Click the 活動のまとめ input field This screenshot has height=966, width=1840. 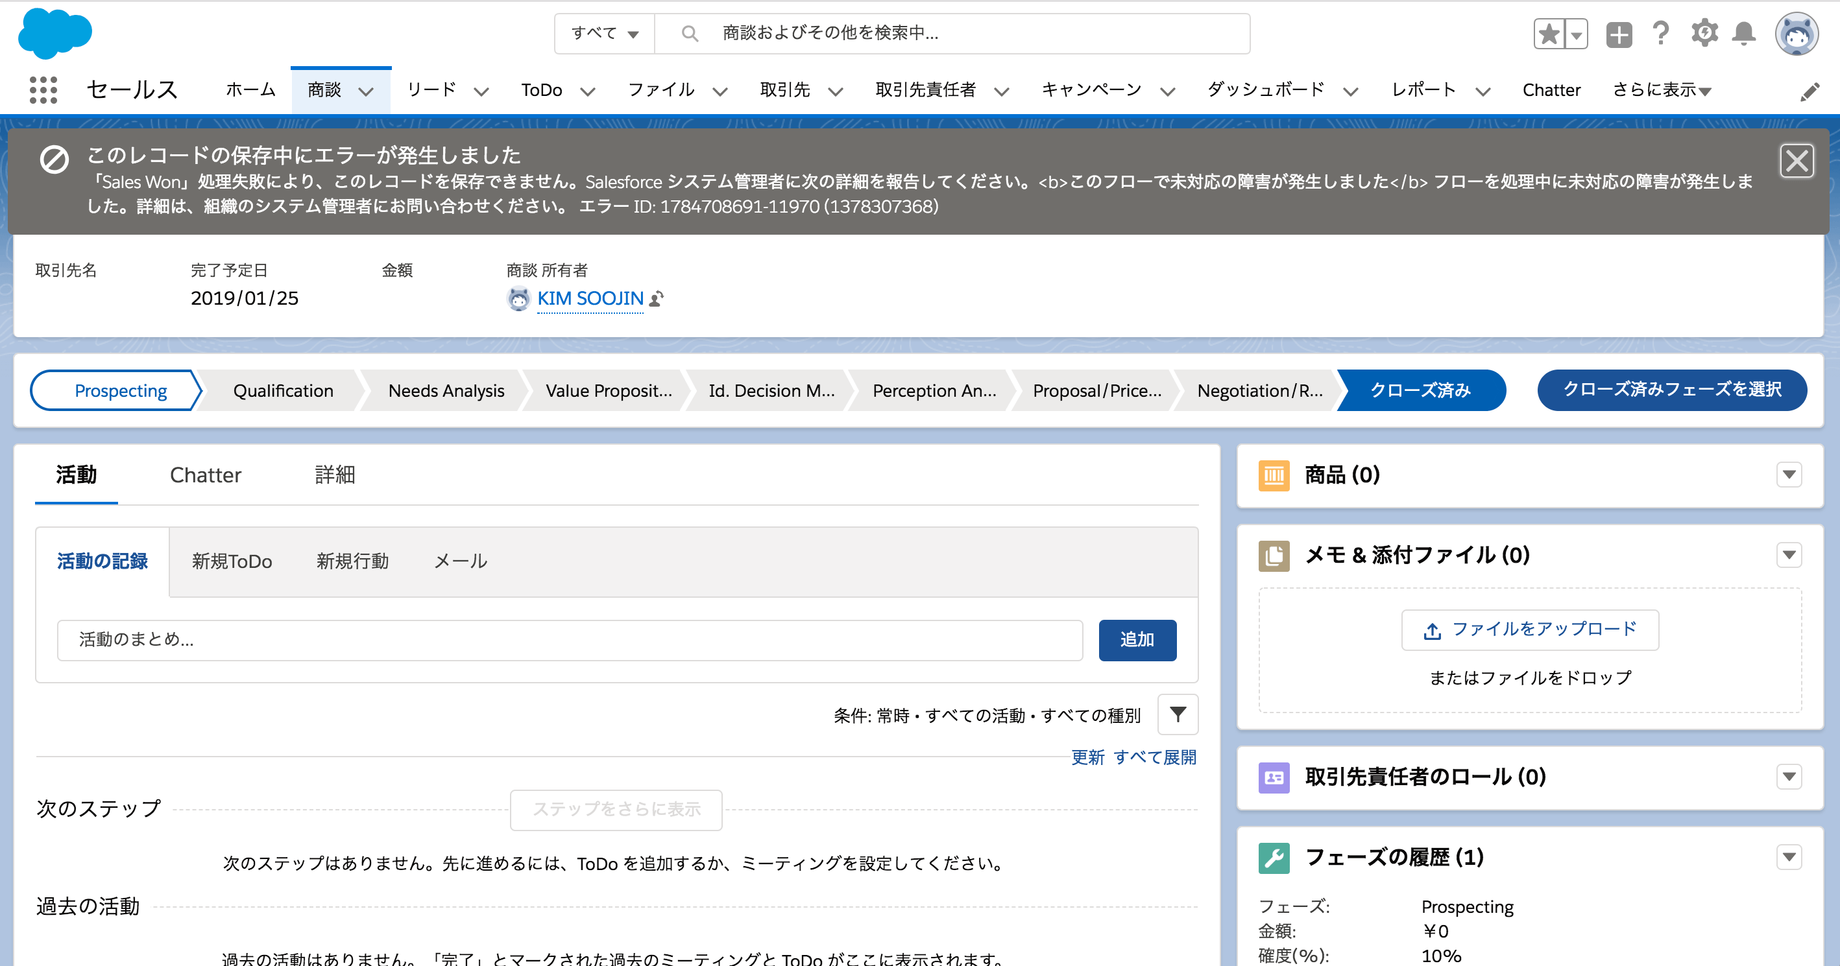coord(570,641)
